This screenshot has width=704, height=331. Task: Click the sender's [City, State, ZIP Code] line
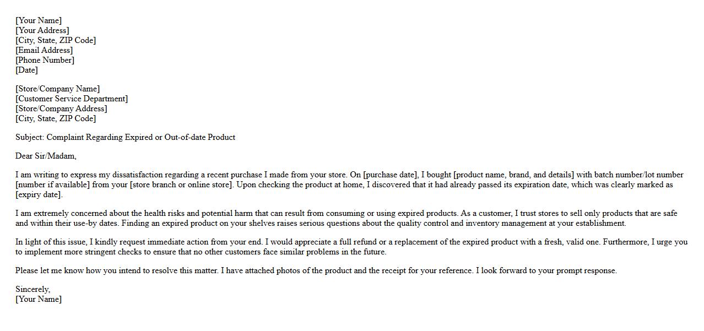pos(56,40)
